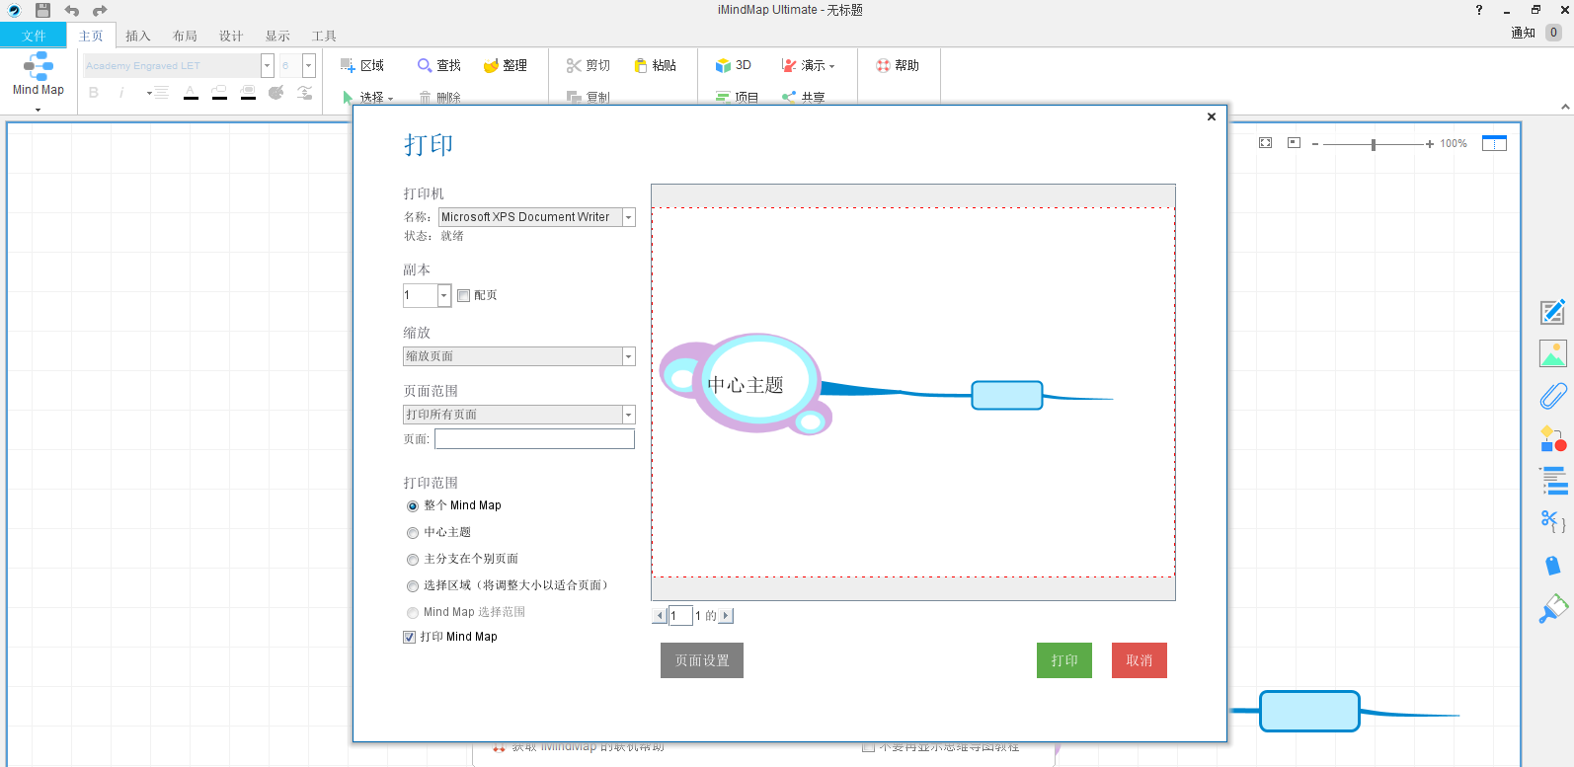Open the 打印所有页面 range dropdown
This screenshot has width=1574, height=767.
tap(628, 415)
